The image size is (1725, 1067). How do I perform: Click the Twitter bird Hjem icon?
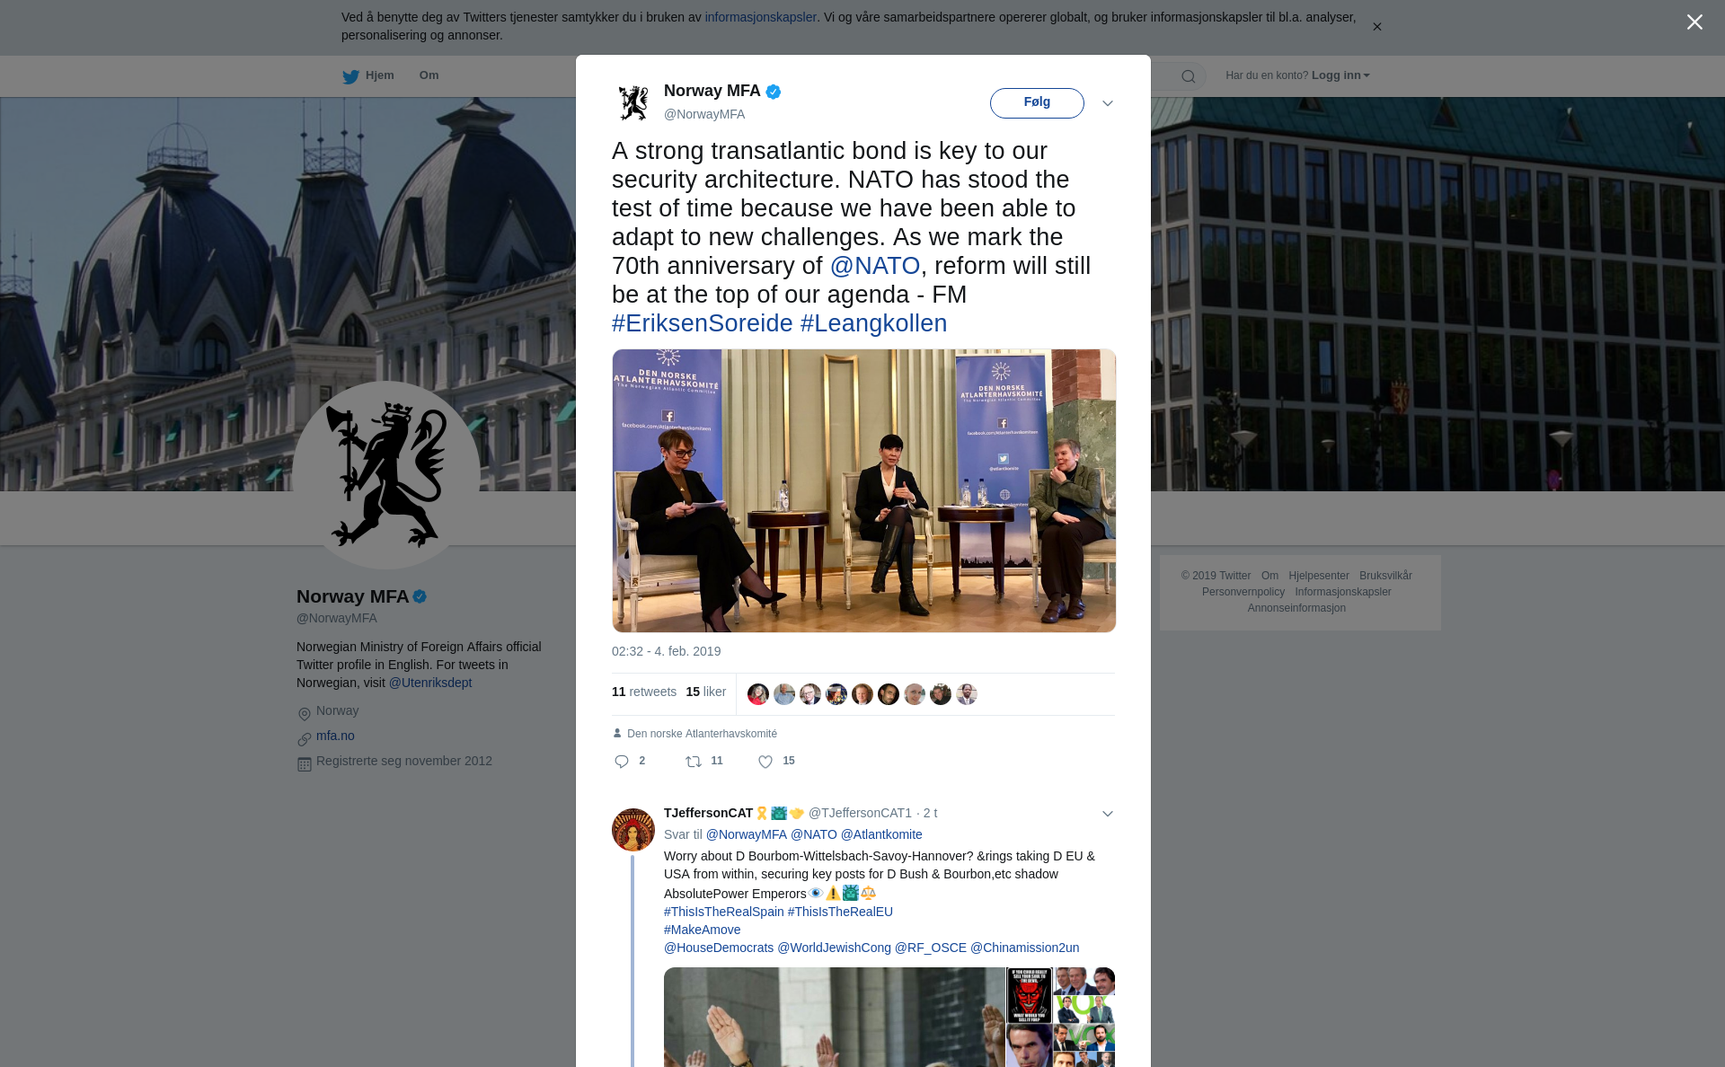point(350,76)
